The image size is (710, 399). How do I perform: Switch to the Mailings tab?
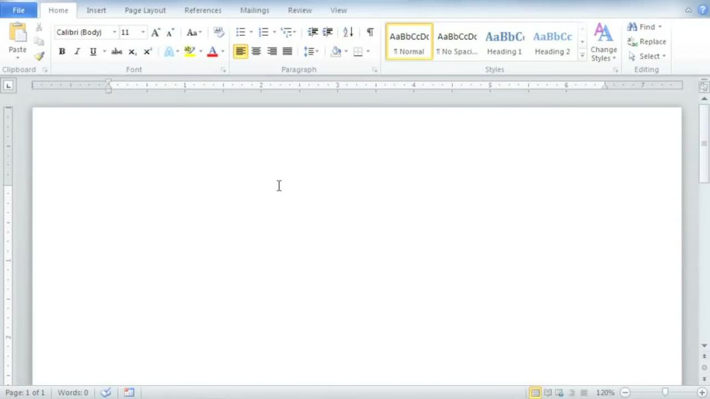255,11
